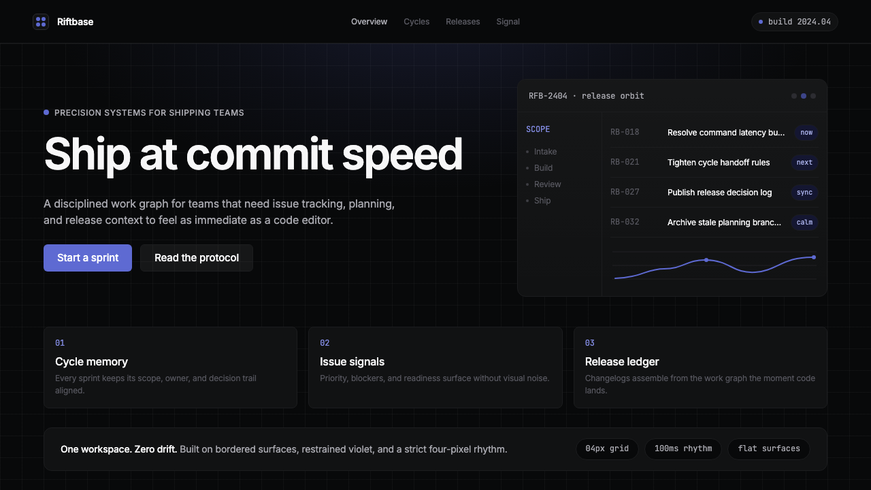Click the end point on the chart line
871x490 pixels.
(x=814, y=257)
